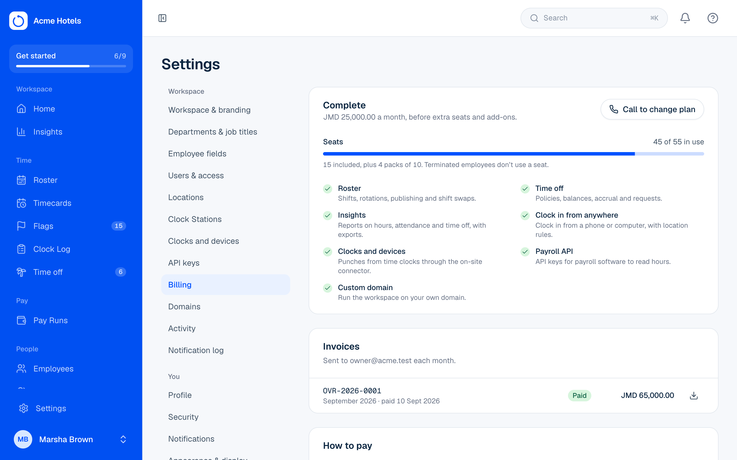Click the Home house icon in sidebar
737x460 pixels.
21,109
